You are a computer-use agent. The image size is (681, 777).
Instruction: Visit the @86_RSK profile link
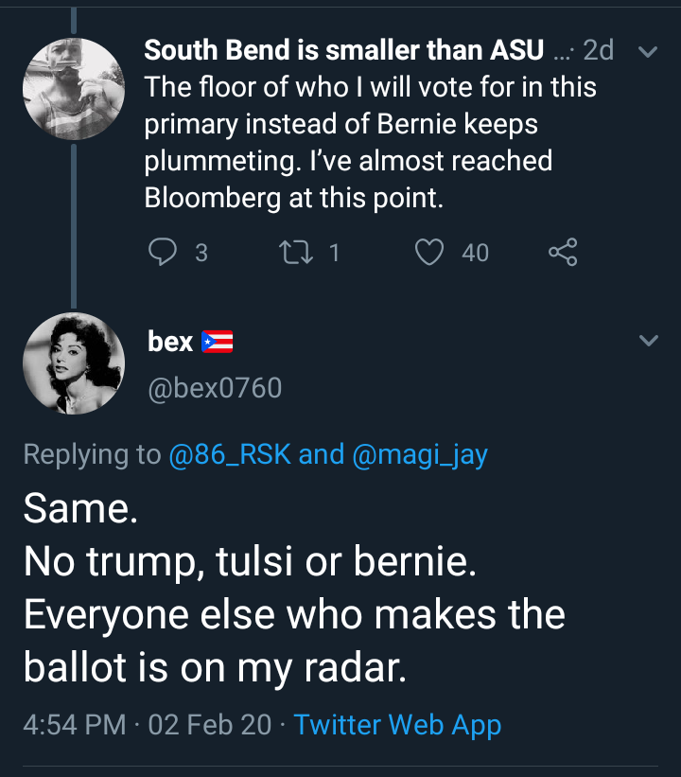point(229,454)
